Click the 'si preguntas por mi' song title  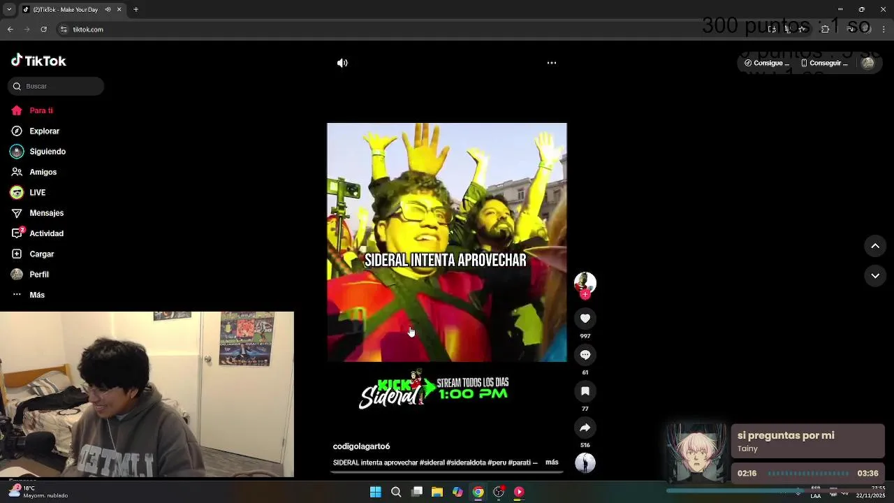click(786, 435)
